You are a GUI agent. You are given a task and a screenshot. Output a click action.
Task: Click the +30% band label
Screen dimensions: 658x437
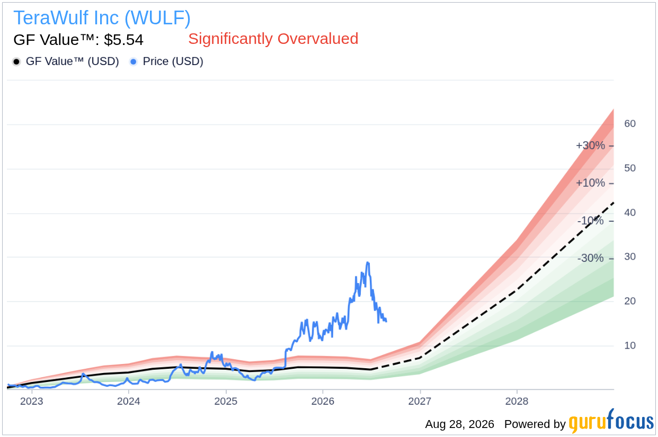590,145
